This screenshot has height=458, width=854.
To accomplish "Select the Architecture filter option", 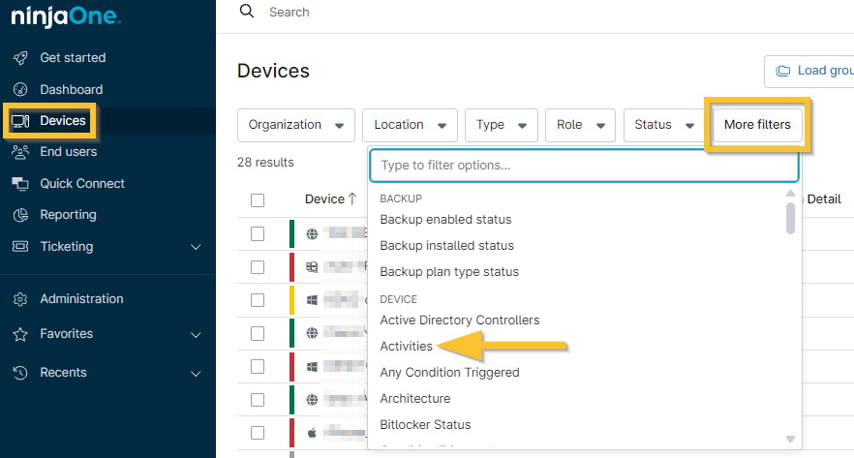I will [415, 399].
